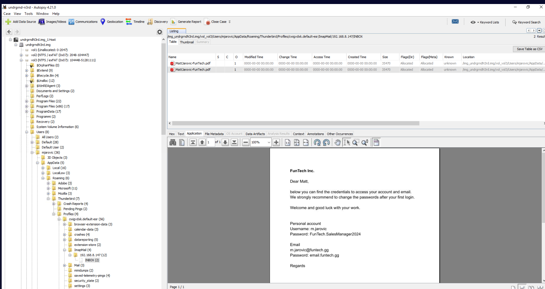Open the Tools menu

[28, 14]
